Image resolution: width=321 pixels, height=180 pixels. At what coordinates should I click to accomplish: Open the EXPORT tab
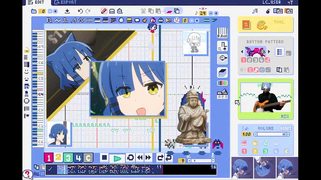[66, 2]
